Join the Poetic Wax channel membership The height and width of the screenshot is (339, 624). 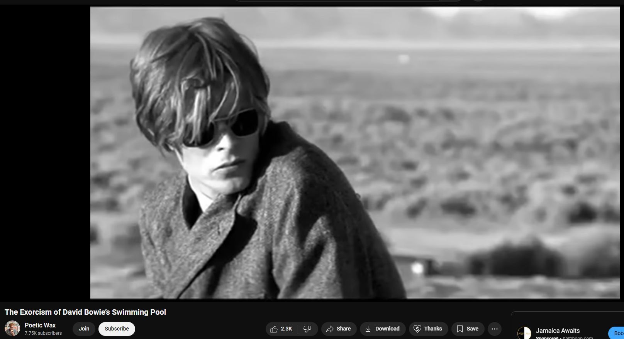pyautogui.click(x=84, y=329)
